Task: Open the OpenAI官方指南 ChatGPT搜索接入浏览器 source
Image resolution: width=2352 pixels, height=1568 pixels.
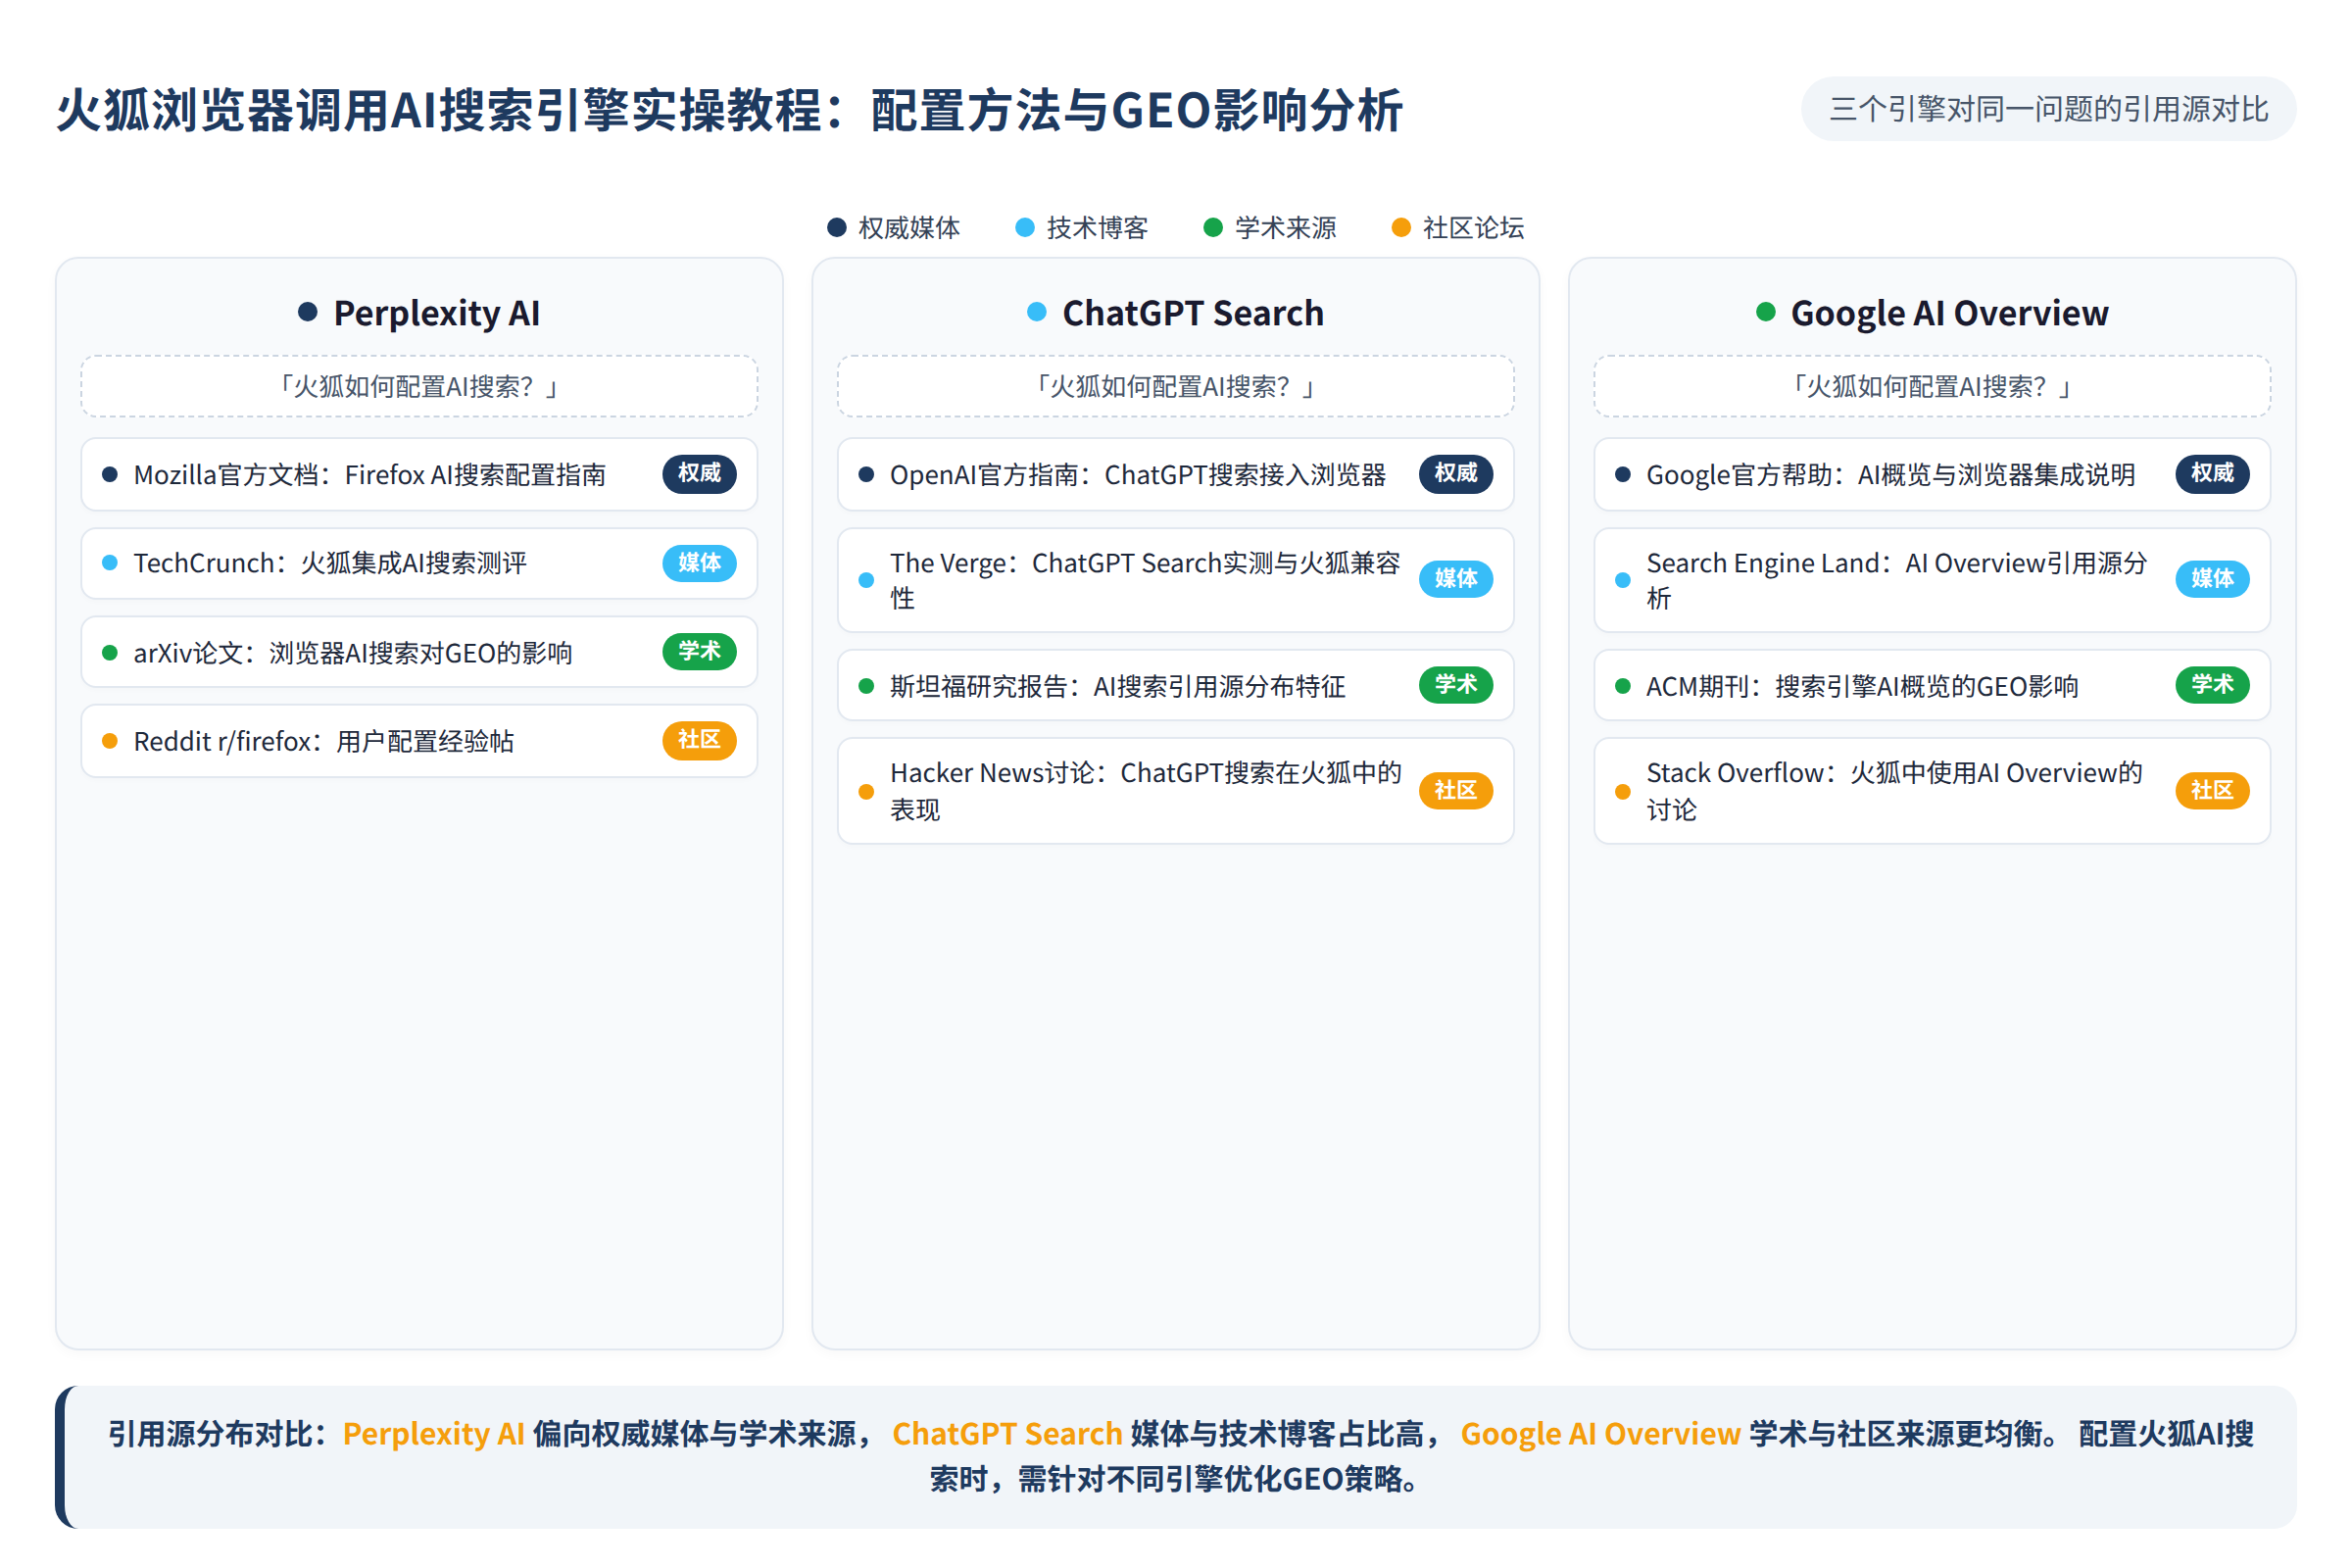Action: tap(1175, 474)
